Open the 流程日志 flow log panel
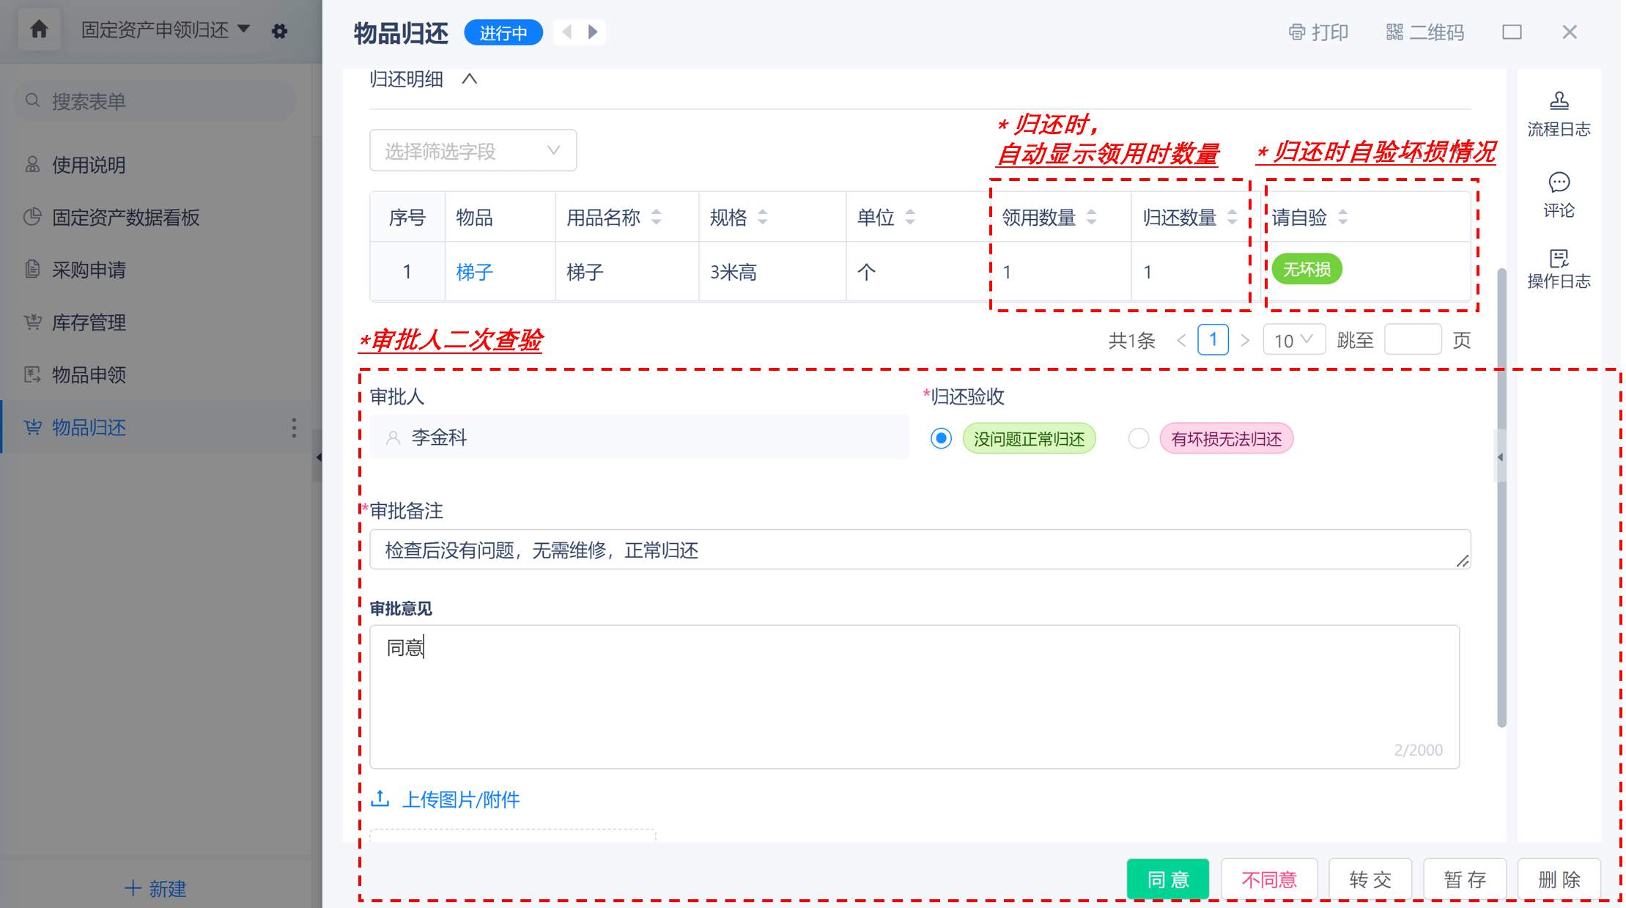The height and width of the screenshot is (908, 1626). tap(1558, 114)
